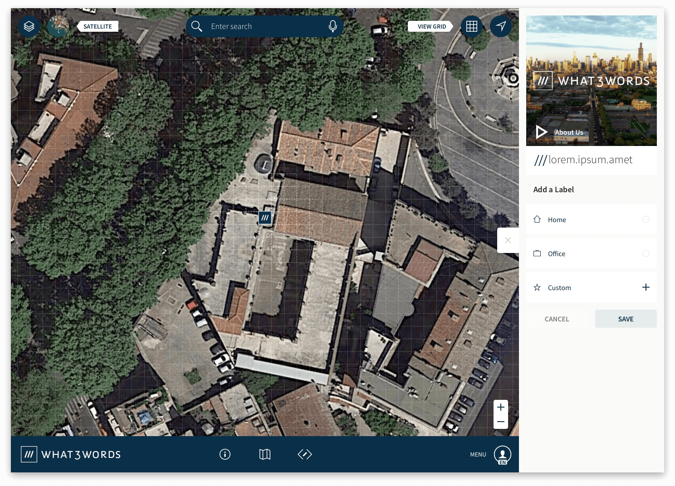This screenshot has height=486, width=675.
Task: Zoom in on the map
Action: (501, 407)
